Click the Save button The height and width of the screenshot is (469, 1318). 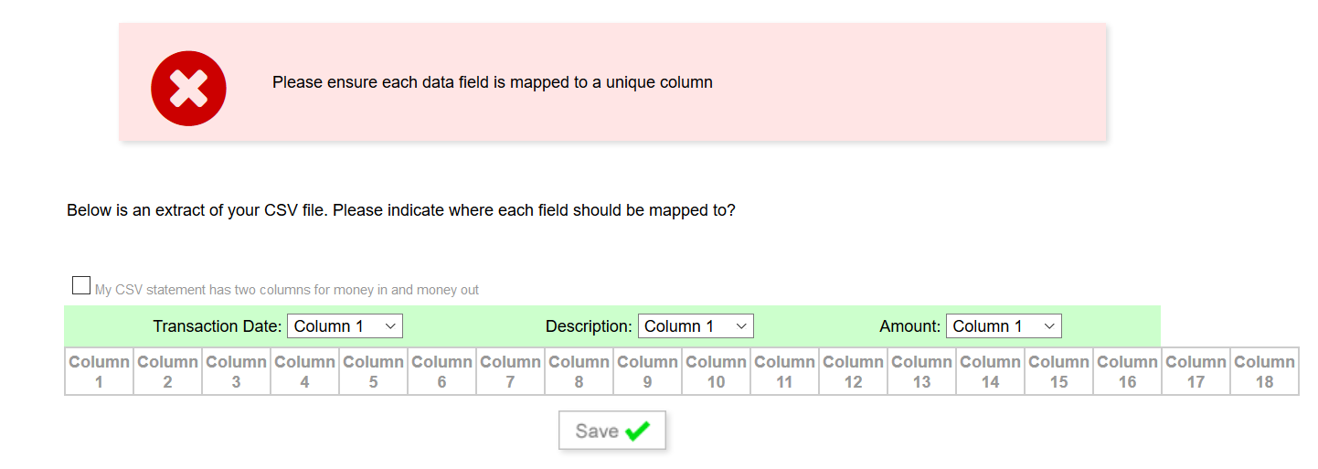pos(612,431)
